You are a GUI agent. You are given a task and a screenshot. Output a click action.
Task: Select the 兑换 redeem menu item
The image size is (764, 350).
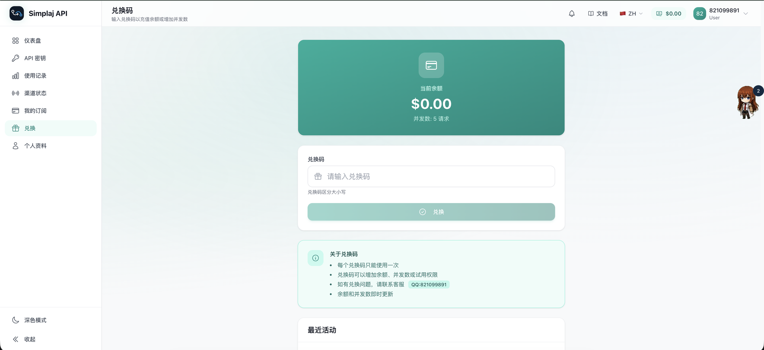[x=51, y=128]
